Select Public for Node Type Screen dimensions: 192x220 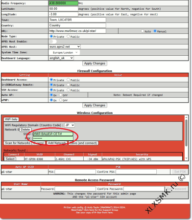pyautogui.click(x=68, y=36)
